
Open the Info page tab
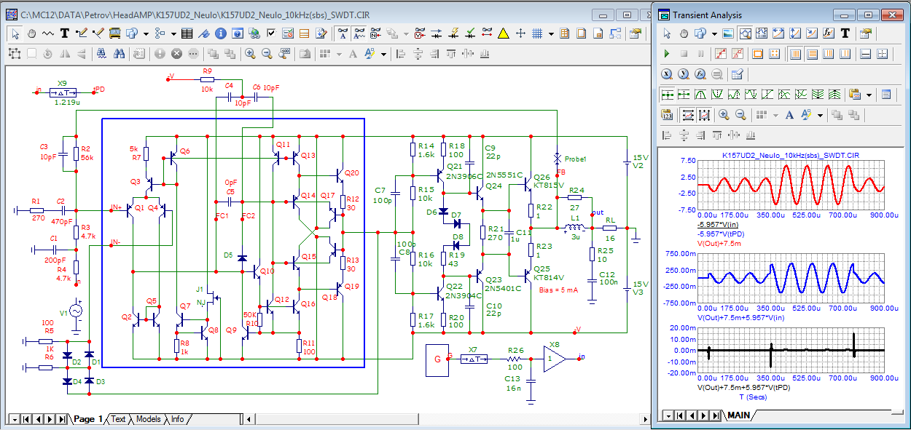pyautogui.click(x=177, y=419)
